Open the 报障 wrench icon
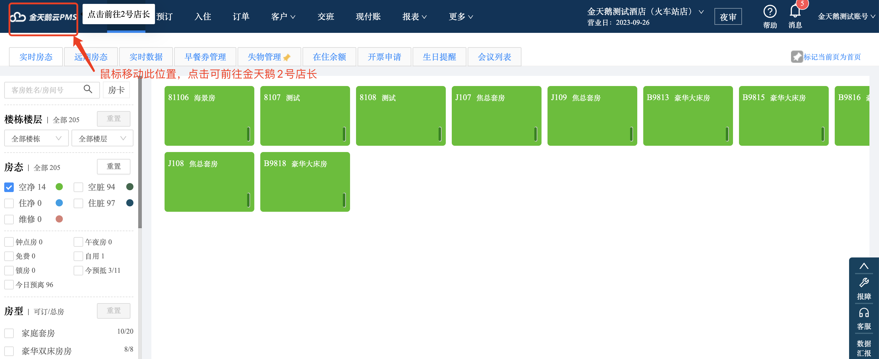Screen dimensions: 879x359 click(864, 283)
